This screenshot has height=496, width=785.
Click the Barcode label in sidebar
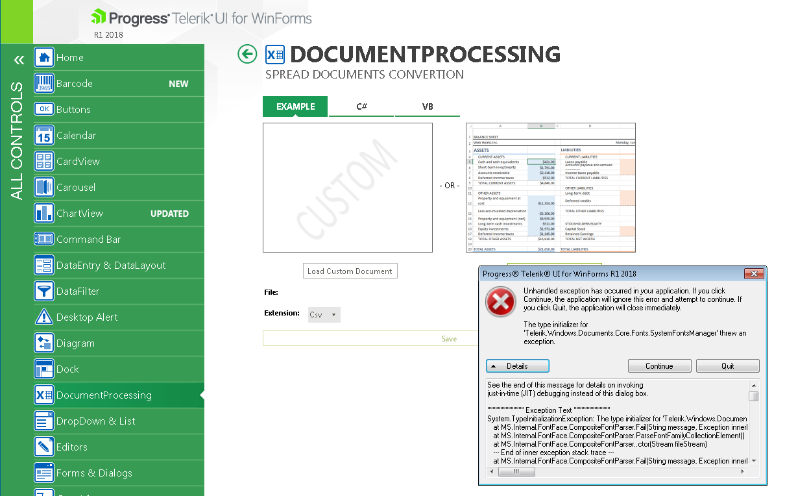(x=75, y=84)
